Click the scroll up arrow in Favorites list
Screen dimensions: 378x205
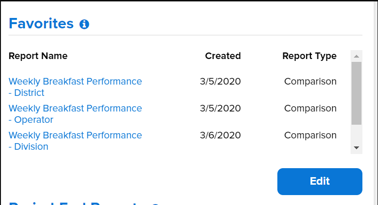(357, 56)
